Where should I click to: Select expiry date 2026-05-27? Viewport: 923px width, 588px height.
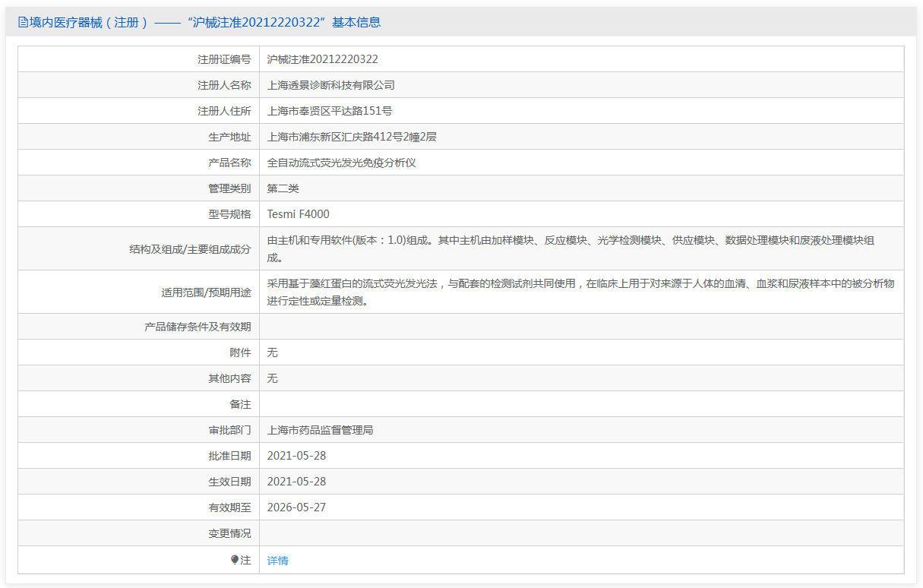(296, 507)
